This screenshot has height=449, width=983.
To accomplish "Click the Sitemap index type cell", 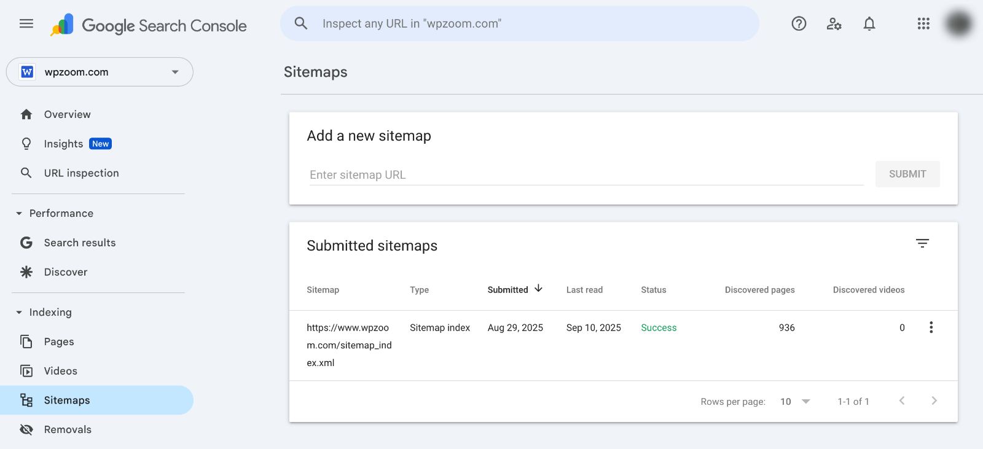I will [x=440, y=328].
